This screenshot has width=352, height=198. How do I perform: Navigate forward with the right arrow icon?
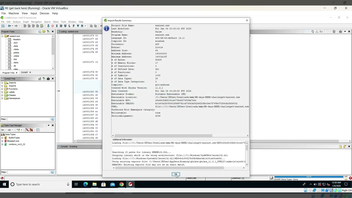tap(16, 26)
